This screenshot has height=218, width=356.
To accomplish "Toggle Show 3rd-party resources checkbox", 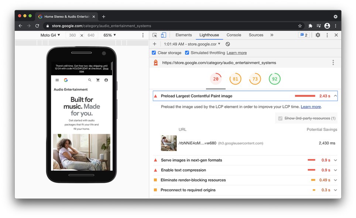I will coord(280,118).
